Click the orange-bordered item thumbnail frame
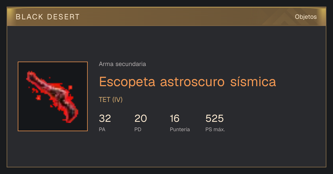 [x=53, y=96]
